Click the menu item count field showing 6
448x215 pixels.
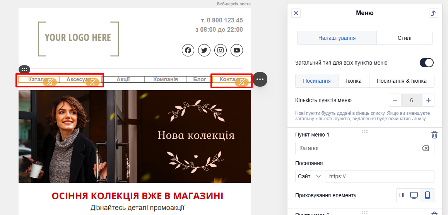(x=411, y=100)
